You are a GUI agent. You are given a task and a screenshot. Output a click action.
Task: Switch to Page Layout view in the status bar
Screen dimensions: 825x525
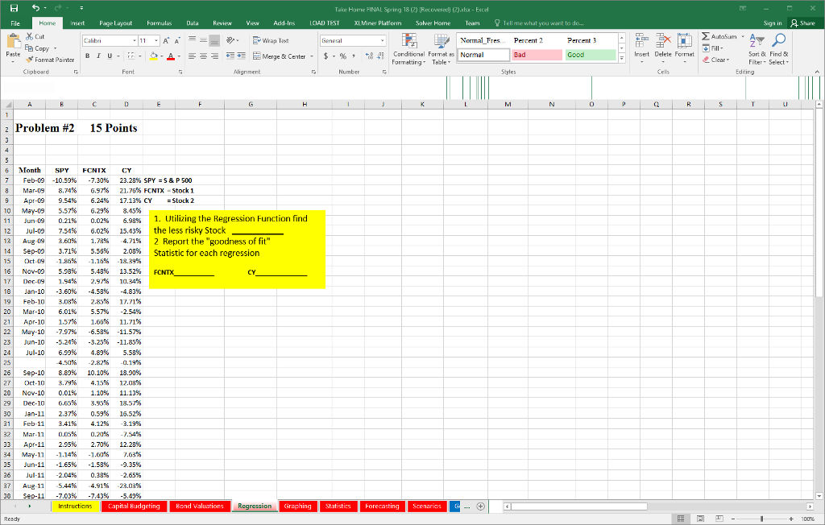(700, 519)
